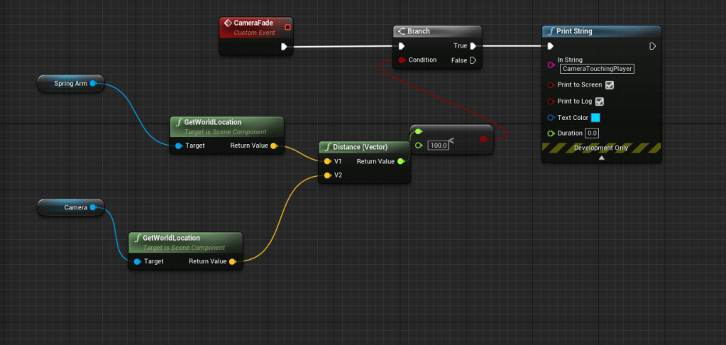The width and height of the screenshot is (726, 345).
Task: Click the Branch node's Condition pin
Action: [402, 60]
